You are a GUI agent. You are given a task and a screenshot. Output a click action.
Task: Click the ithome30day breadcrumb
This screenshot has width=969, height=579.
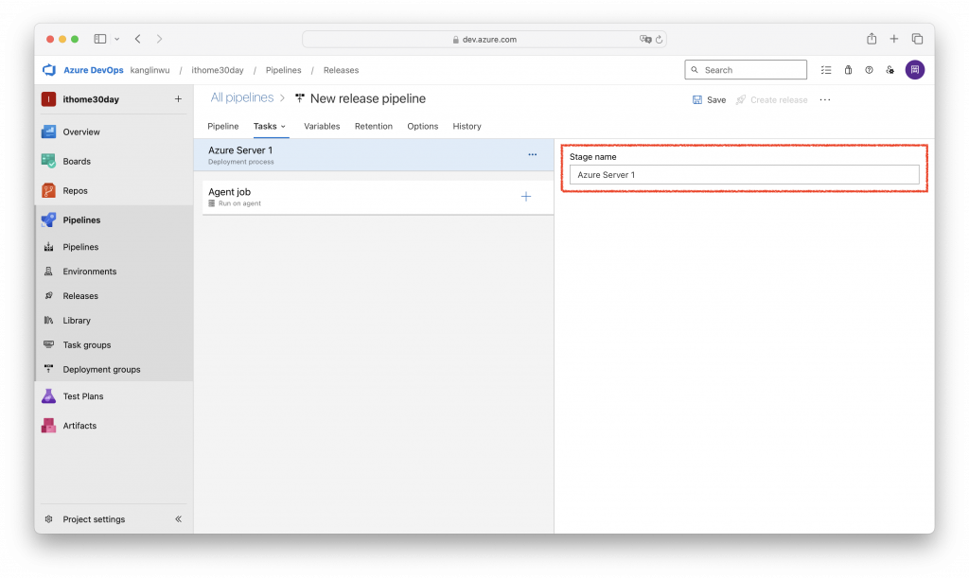pyautogui.click(x=218, y=70)
